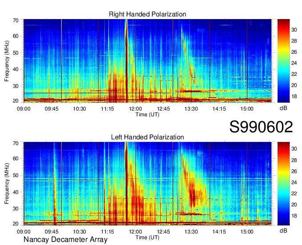Click 70 MHz frequency tick on Right Handed plot

(16, 20)
